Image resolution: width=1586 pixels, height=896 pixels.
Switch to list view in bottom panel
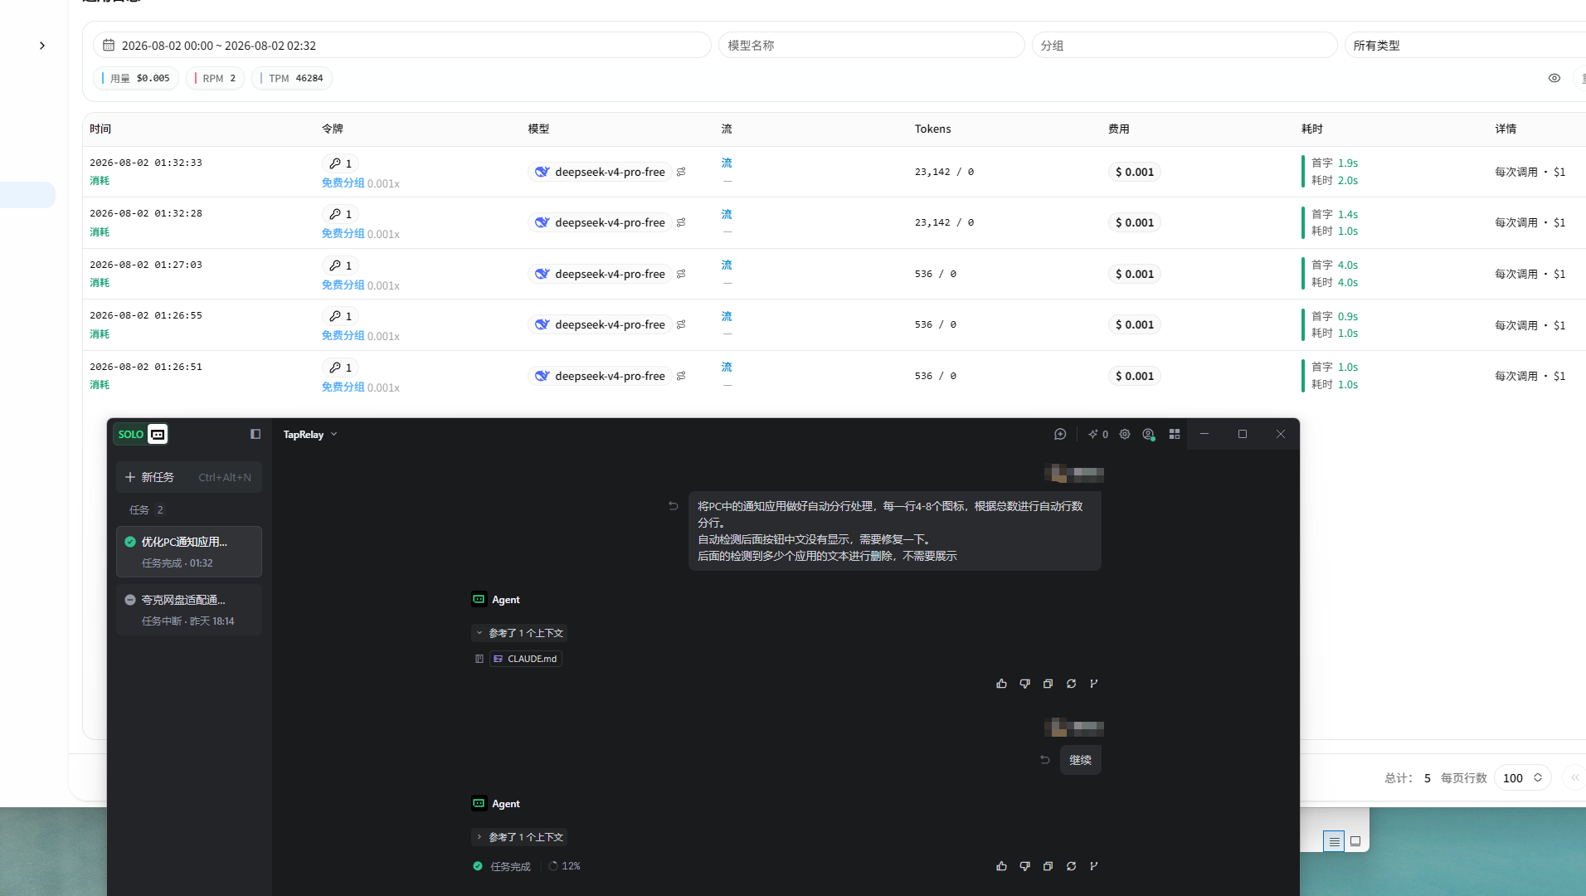coord(1333,841)
